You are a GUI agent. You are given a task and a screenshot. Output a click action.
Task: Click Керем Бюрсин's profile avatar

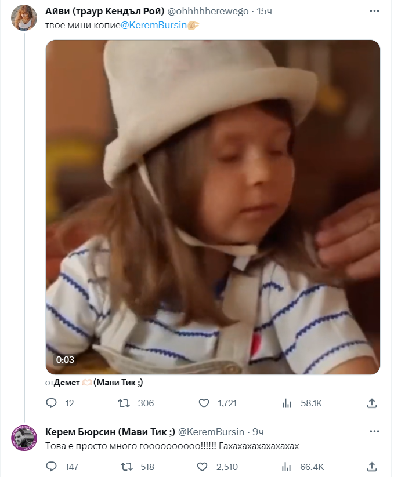point(24,438)
